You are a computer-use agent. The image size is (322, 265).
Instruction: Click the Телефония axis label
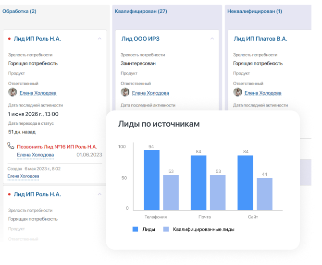tap(156, 217)
